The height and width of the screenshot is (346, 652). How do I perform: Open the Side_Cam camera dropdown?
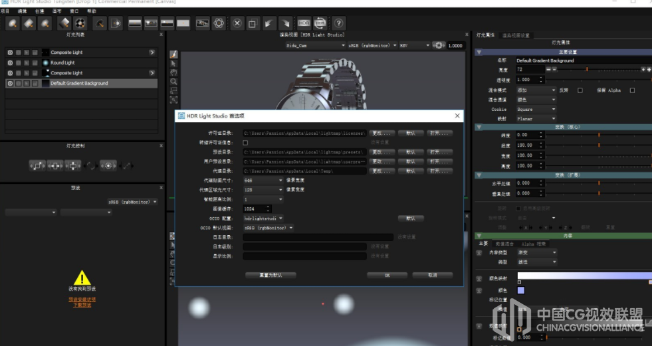[315, 45]
